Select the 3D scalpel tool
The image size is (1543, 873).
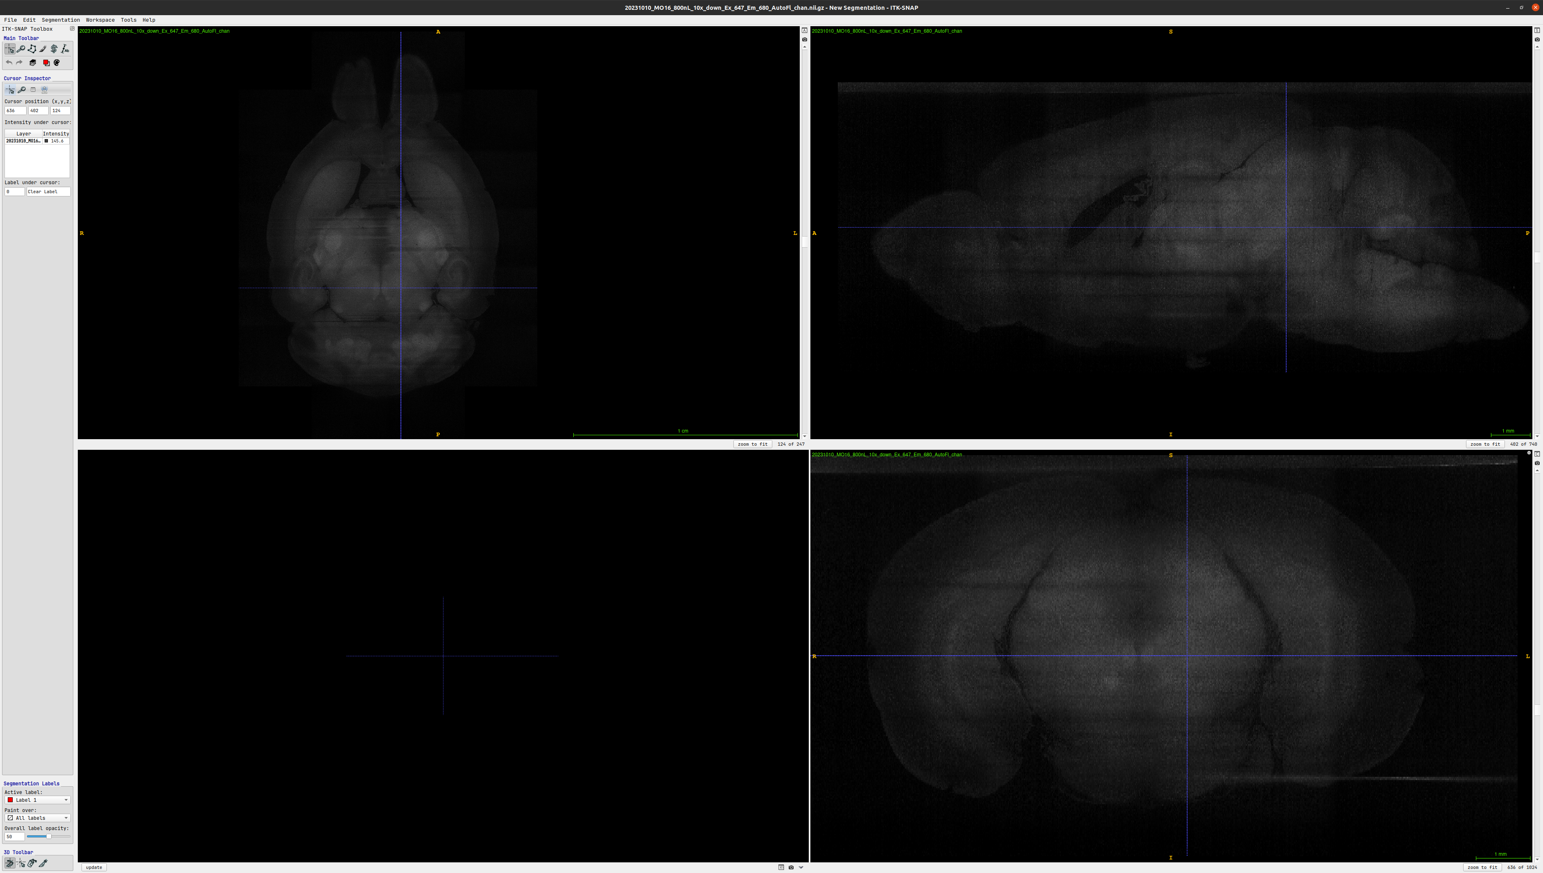(x=43, y=864)
